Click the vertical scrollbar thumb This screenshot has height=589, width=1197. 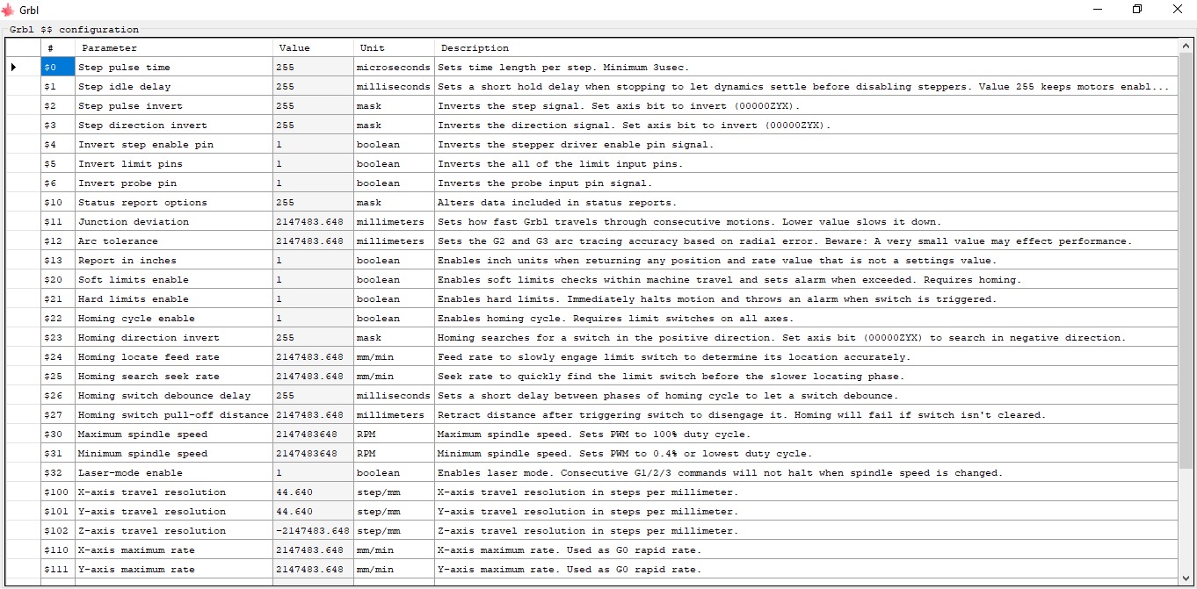click(x=1186, y=261)
